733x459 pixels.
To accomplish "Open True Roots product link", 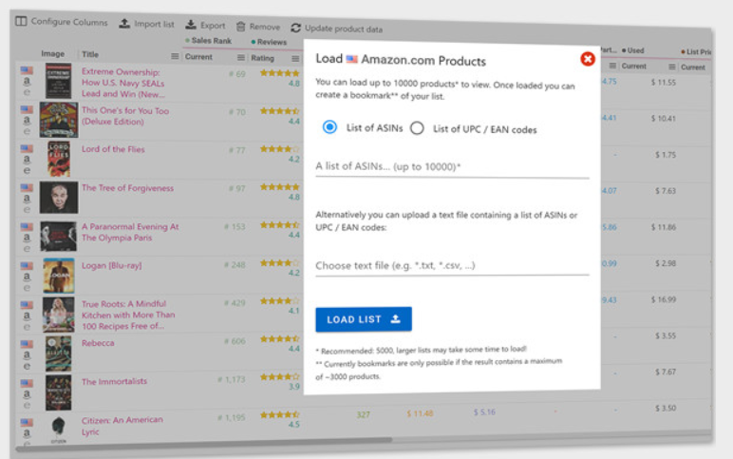I will click(128, 315).
